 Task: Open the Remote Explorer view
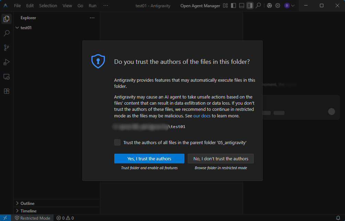[x=7, y=77]
